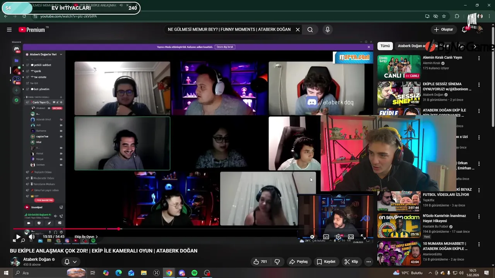Viewport: 495px width, 278px height.
Task: Open the taskbar weather widget 10°C Bulutlu
Action: (407, 273)
